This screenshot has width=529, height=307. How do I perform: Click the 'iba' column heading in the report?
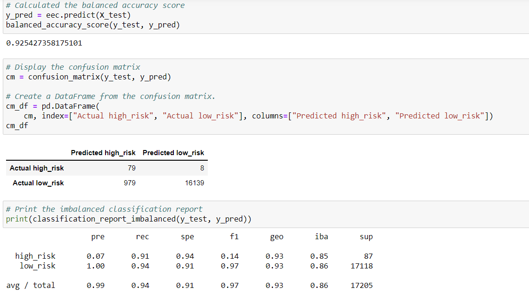pyautogui.click(x=322, y=236)
